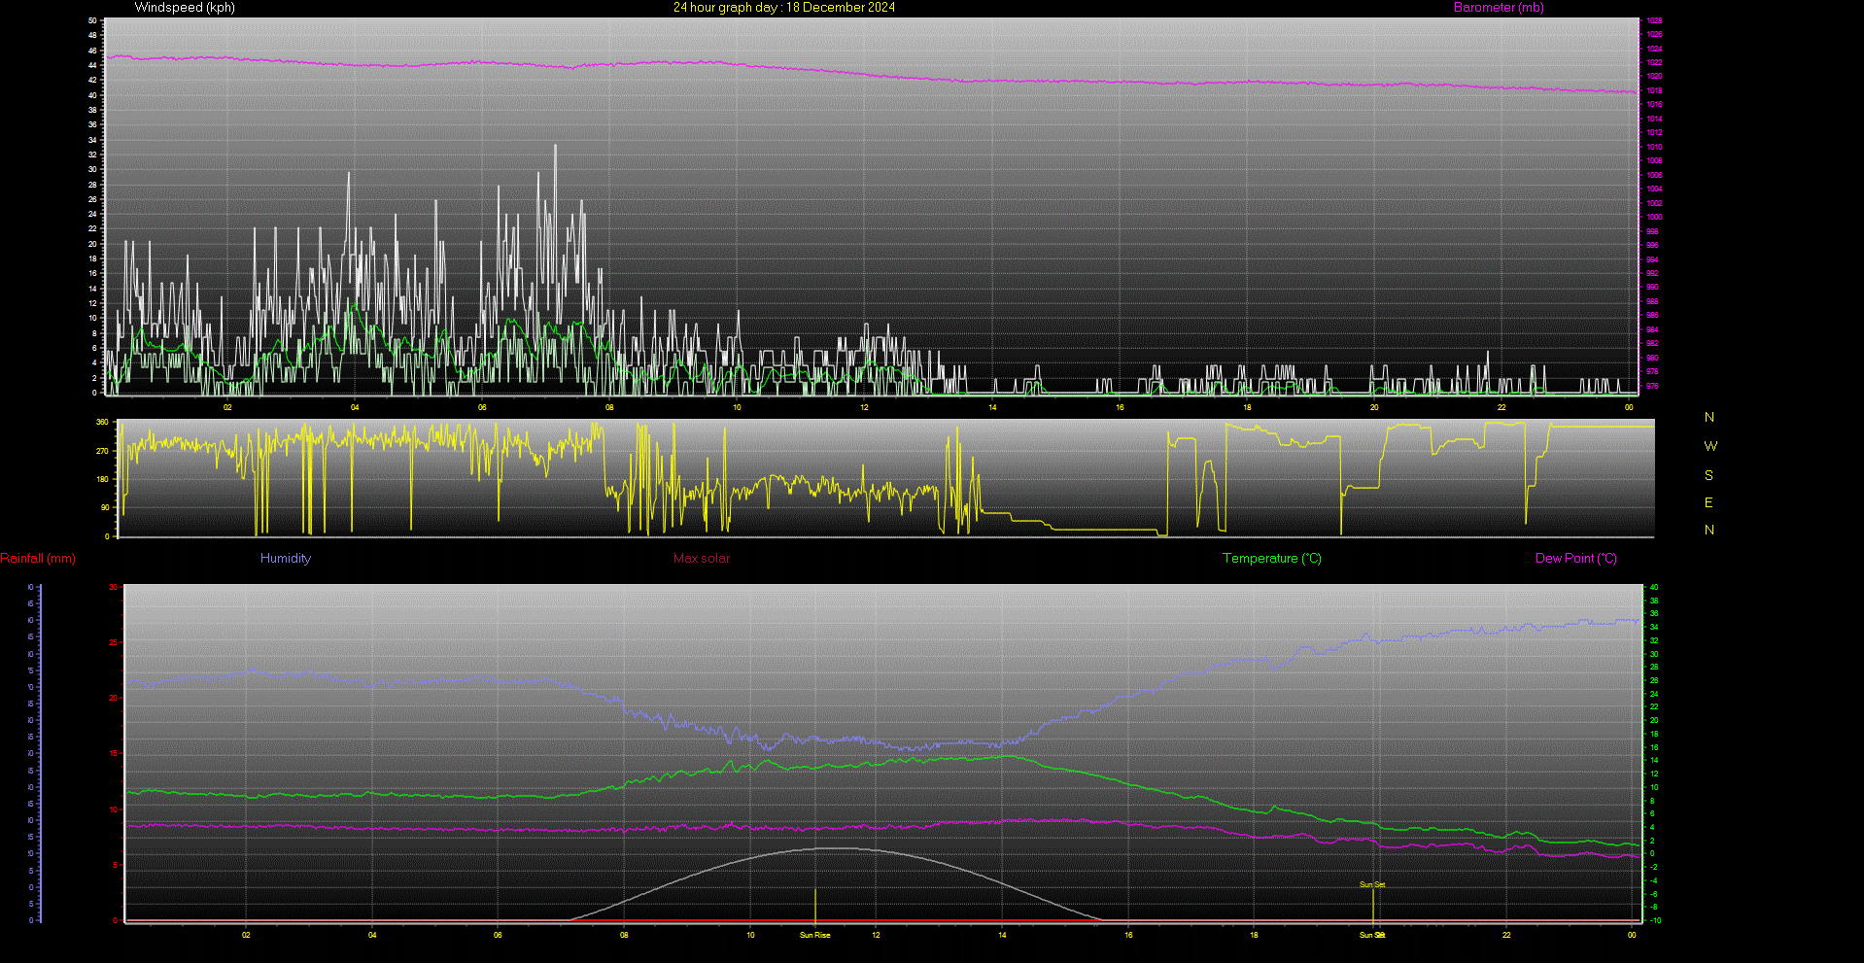Click the 'W' compass direction label
Screen dimensions: 1864x963
click(1710, 447)
